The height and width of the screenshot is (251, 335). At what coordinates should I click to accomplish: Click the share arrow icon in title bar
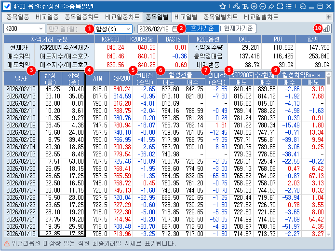point(271,6)
